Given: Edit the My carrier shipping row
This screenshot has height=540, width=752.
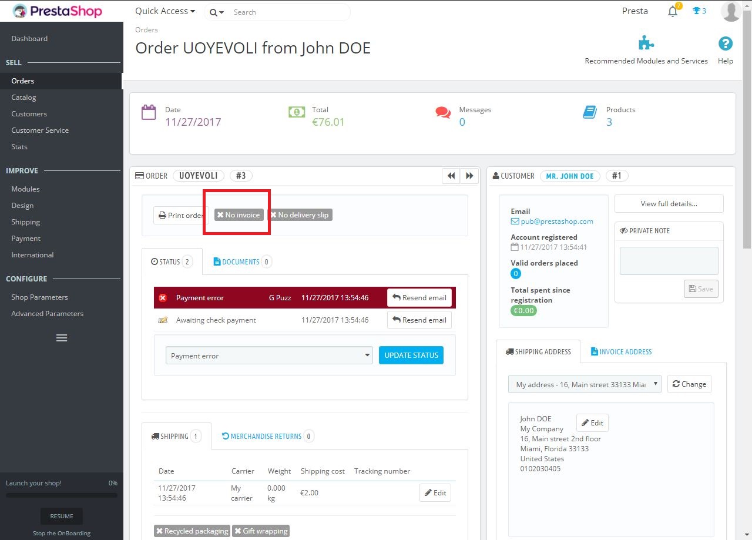Looking at the screenshot, I should click(x=435, y=493).
